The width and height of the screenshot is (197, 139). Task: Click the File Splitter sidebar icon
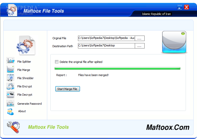pos(10,61)
